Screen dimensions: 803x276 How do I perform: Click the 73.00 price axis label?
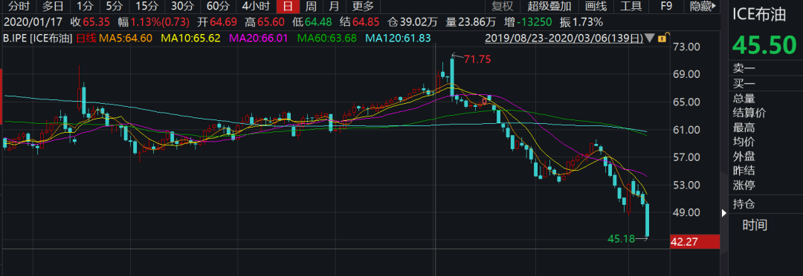686,47
